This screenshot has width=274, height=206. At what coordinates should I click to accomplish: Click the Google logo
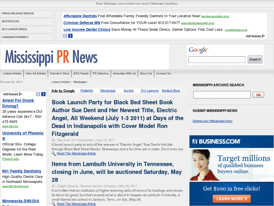pos(199,50)
